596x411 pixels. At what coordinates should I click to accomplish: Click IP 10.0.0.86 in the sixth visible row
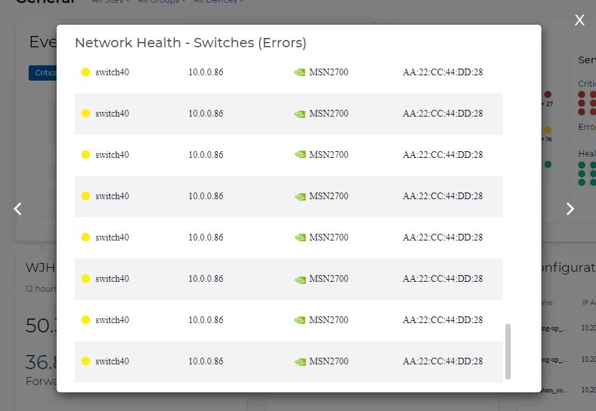[206, 278]
